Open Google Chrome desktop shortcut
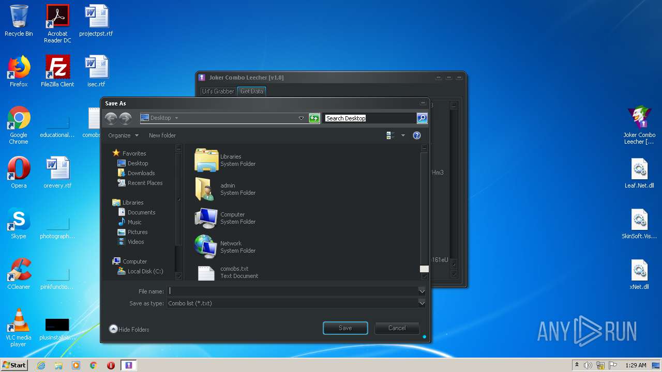The width and height of the screenshot is (662, 372). 19,125
